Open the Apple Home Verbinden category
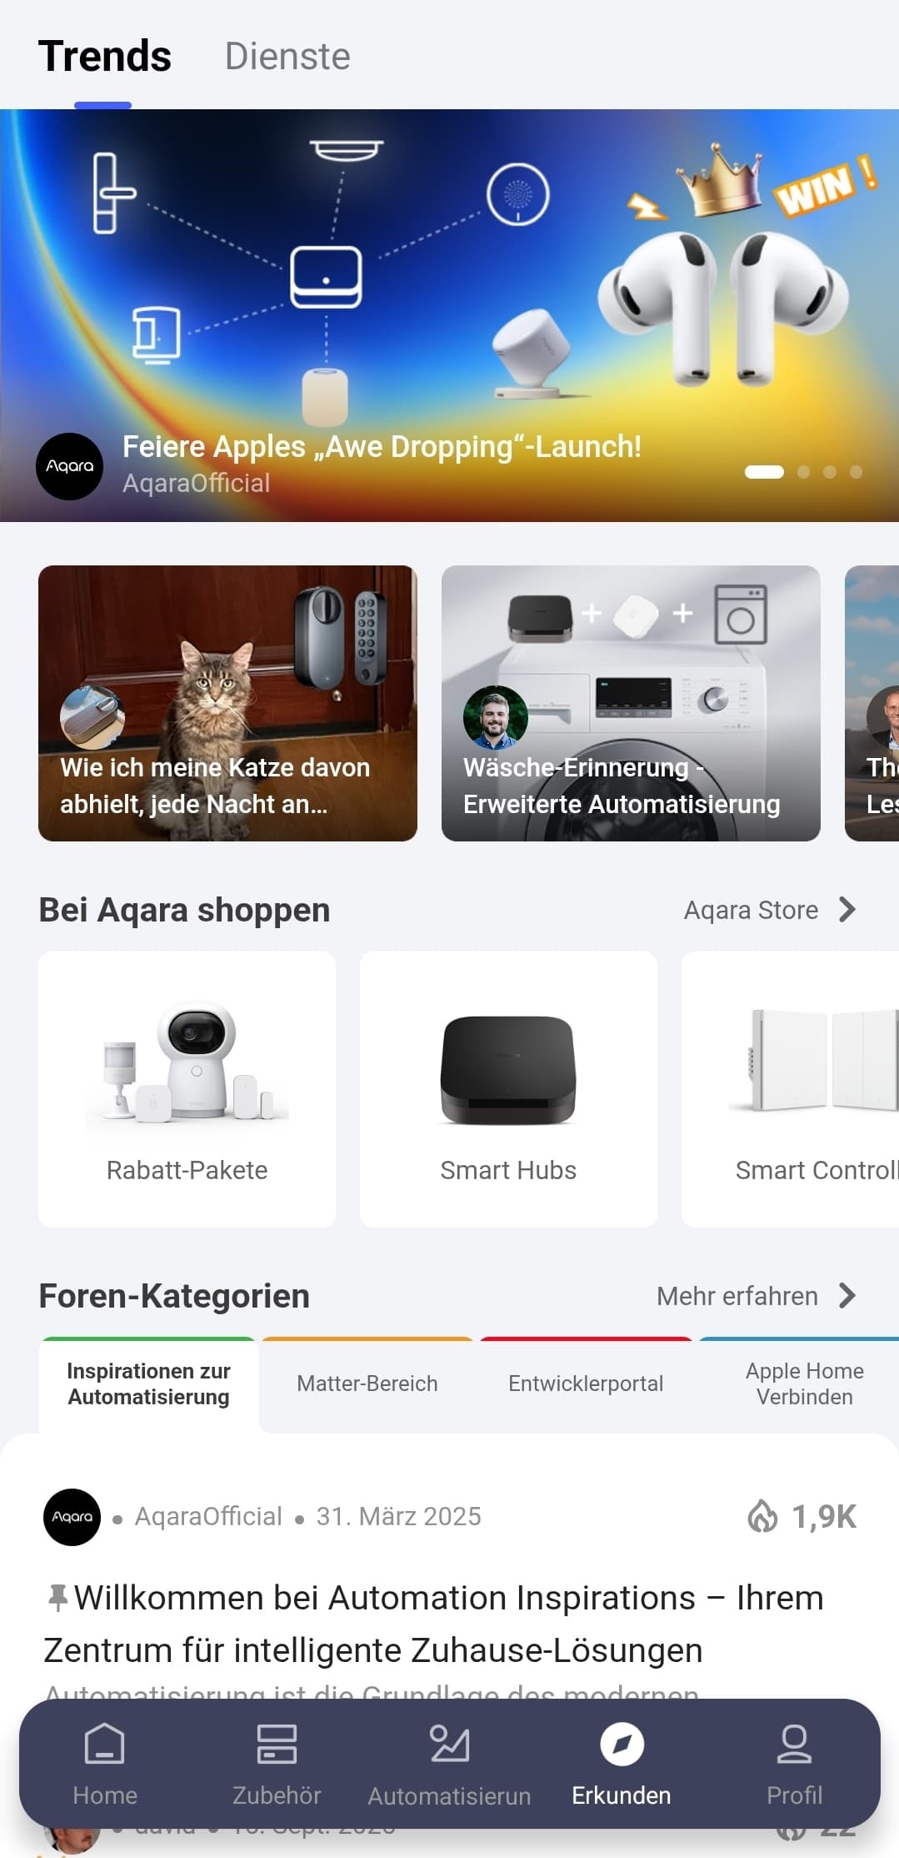This screenshot has width=899, height=1858. (x=804, y=1383)
